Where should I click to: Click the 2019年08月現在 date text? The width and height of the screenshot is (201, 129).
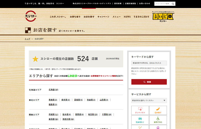click(113, 59)
